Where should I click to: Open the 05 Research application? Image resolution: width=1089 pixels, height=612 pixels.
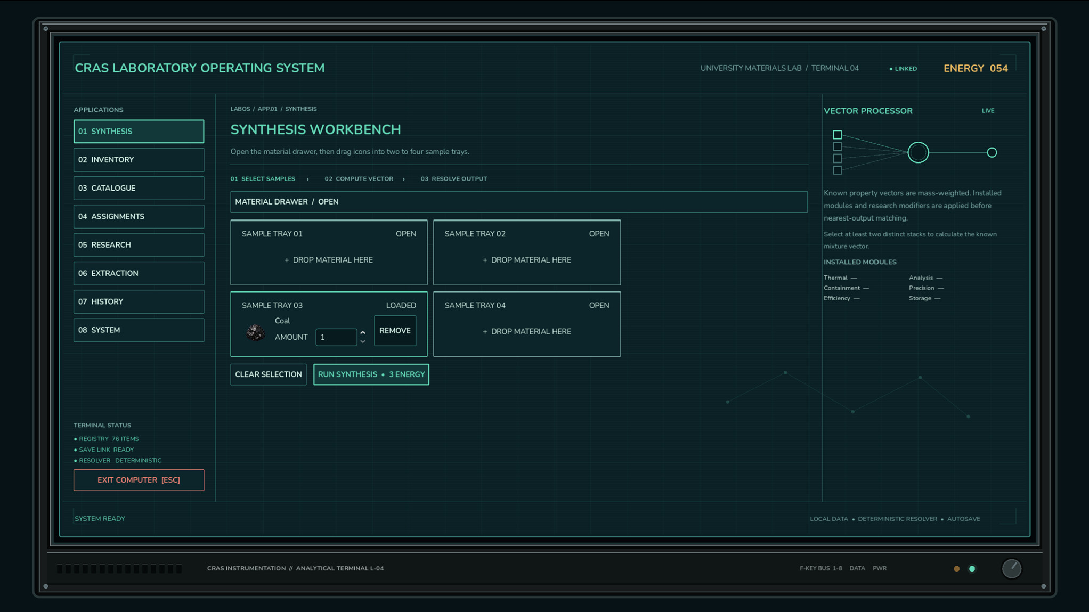point(139,245)
